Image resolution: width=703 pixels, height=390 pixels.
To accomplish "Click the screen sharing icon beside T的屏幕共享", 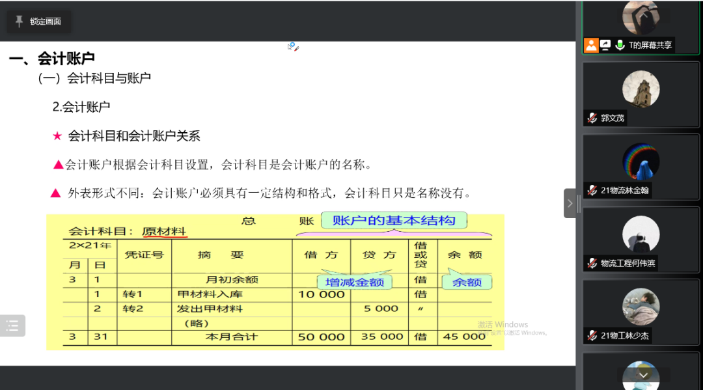I will [605, 45].
